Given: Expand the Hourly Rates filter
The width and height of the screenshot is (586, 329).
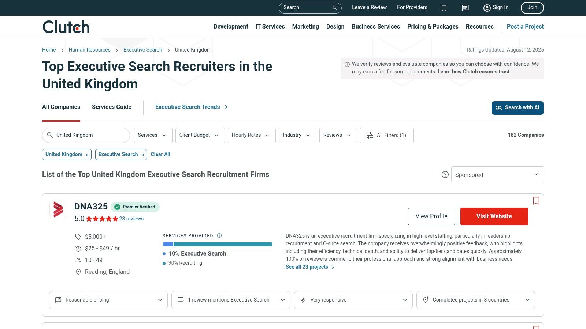Looking at the screenshot, I should pyautogui.click(x=251, y=135).
